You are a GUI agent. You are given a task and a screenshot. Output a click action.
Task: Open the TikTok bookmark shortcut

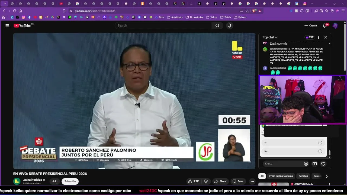(x=18, y=17)
